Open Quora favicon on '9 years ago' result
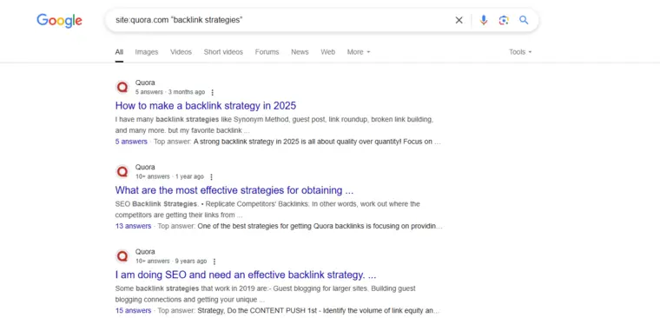 point(122,255)
